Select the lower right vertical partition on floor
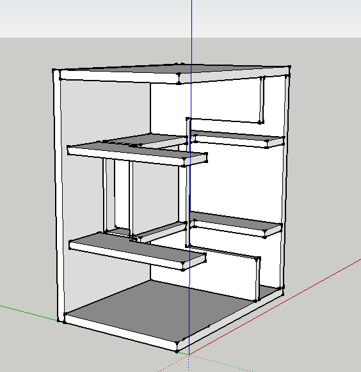This screenshot has height=372, width=361. [x=258, y=280]
